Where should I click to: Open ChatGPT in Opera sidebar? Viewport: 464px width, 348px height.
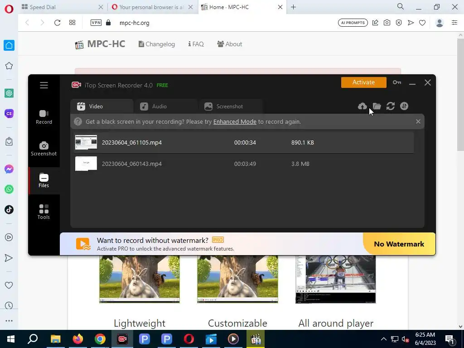9,93
